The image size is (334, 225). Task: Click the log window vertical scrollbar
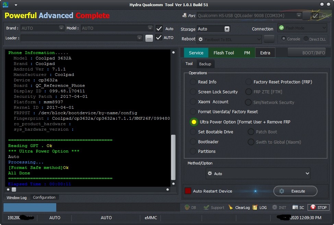174,157
